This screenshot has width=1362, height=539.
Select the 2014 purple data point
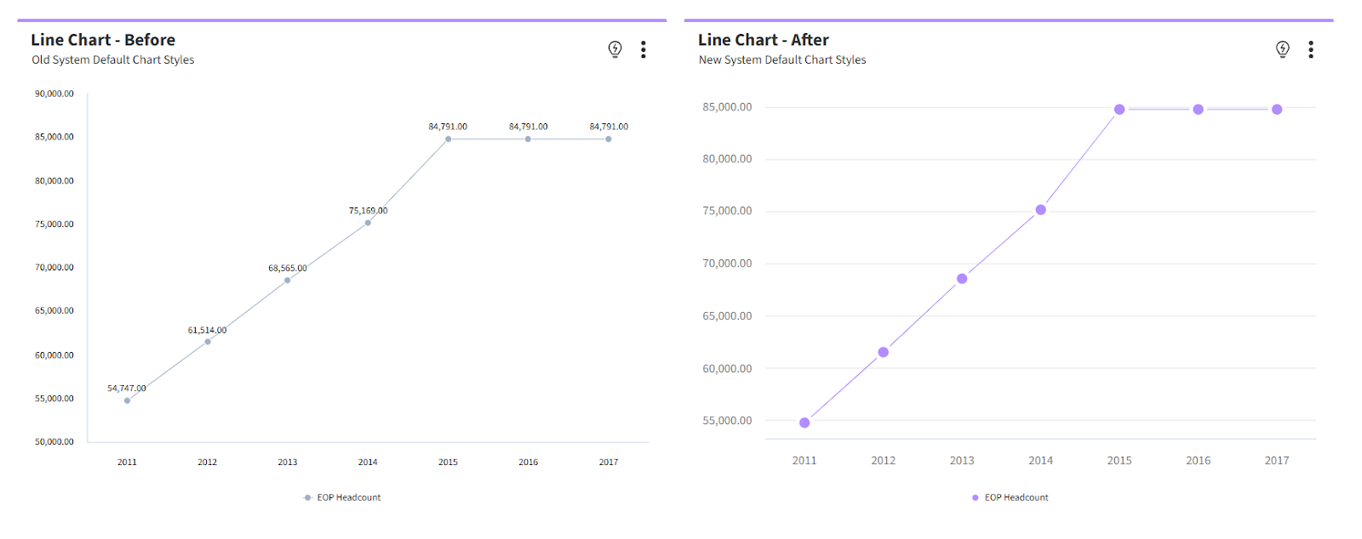click(x=1041, y=210)
